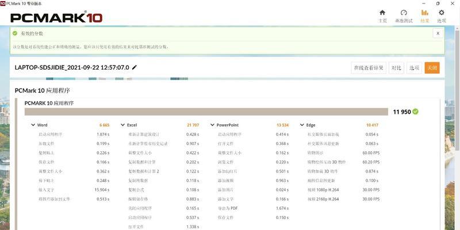The image size is (460, 230).
Task: Collapse the Excel section chevron
Action: [x=122, y=125]
